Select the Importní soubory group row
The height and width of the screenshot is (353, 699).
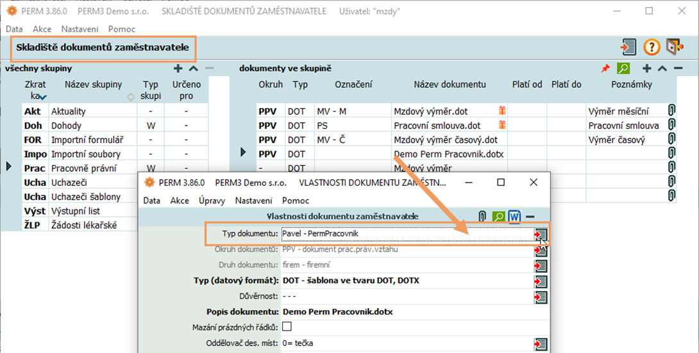click(x=115, y=154)
